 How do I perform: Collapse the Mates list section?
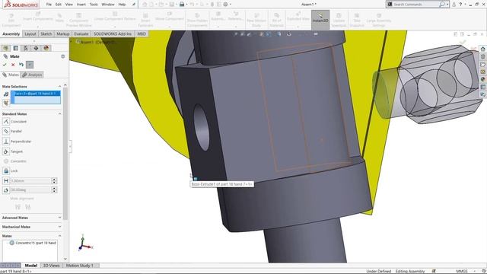(59, 236)
